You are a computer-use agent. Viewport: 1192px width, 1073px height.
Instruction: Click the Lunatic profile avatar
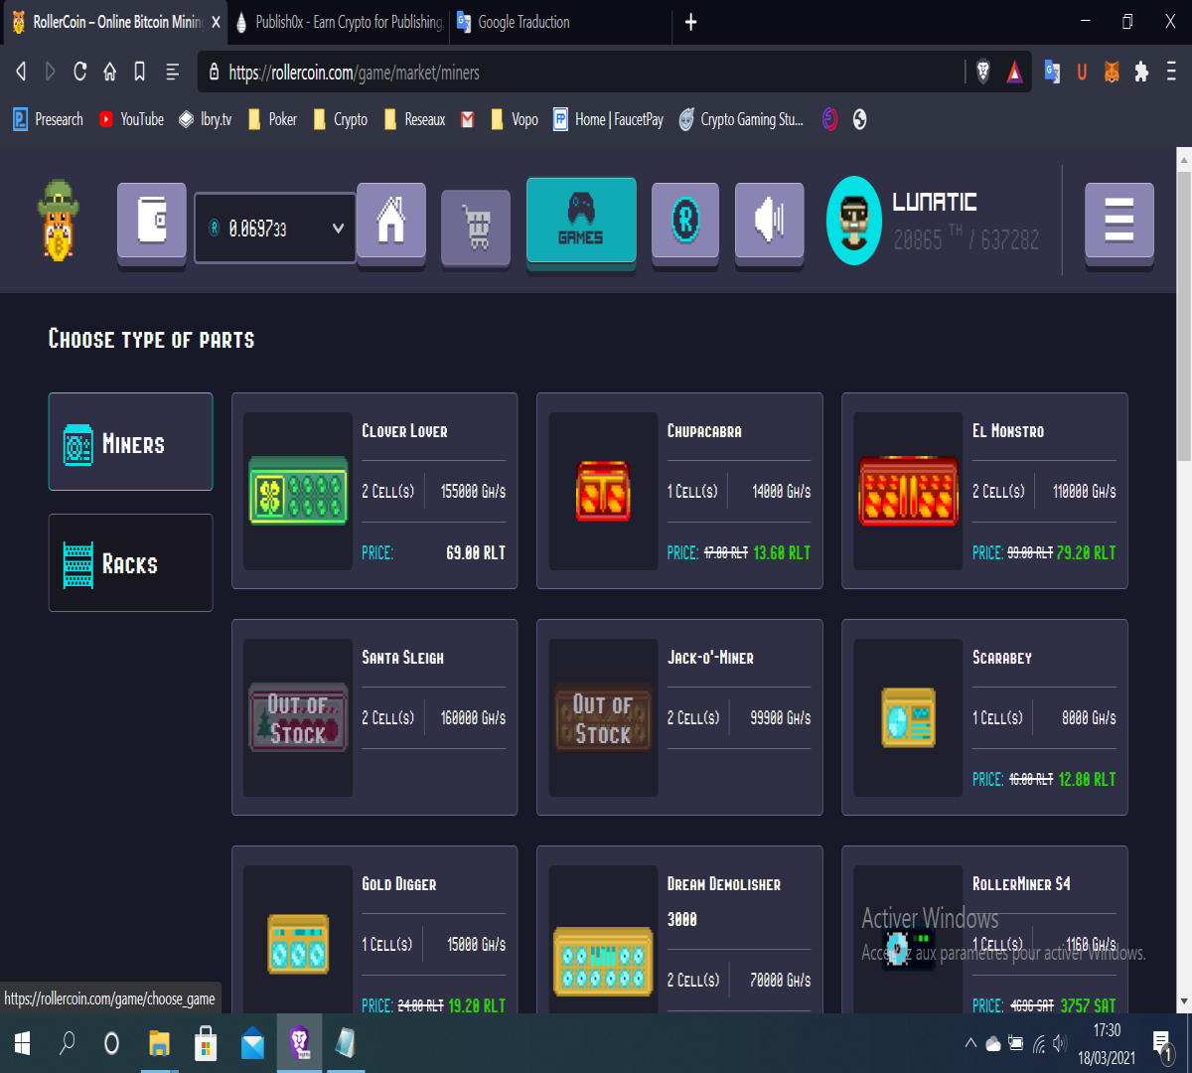854,221
